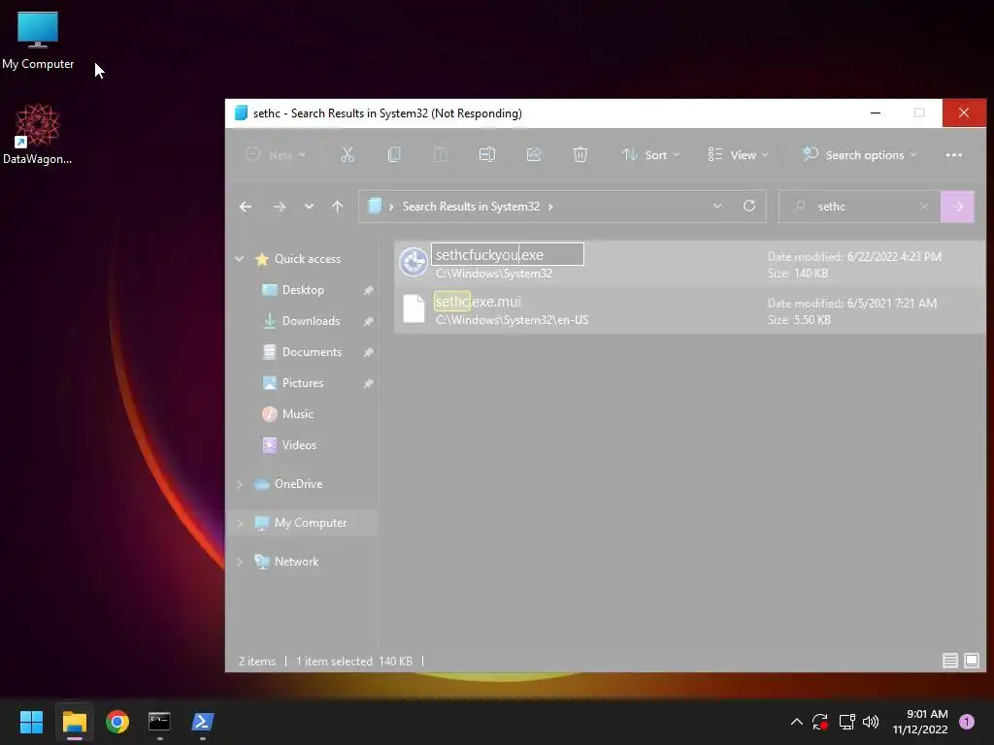Close the File Explorer window

click(x=964, y=113)
